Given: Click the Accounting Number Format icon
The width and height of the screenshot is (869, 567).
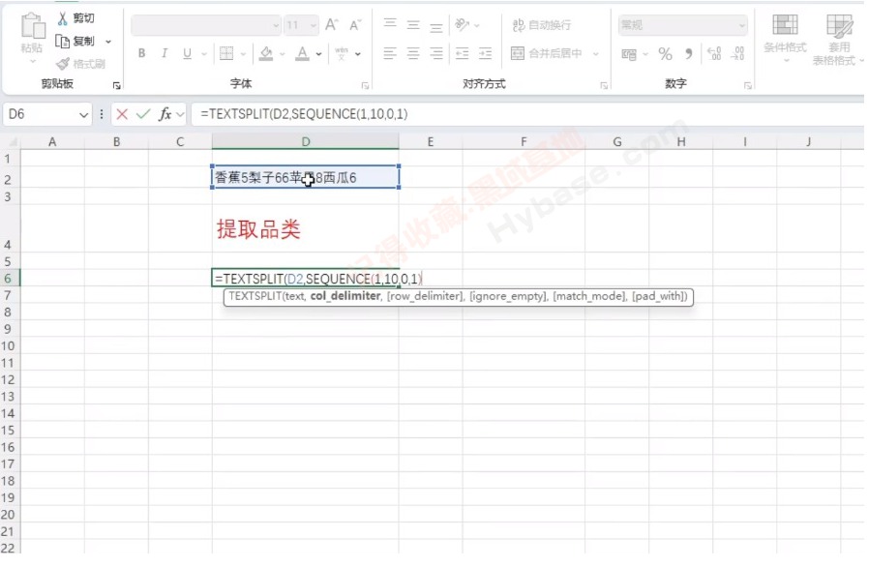Looking at the screenshot, I should pos(629,54).
